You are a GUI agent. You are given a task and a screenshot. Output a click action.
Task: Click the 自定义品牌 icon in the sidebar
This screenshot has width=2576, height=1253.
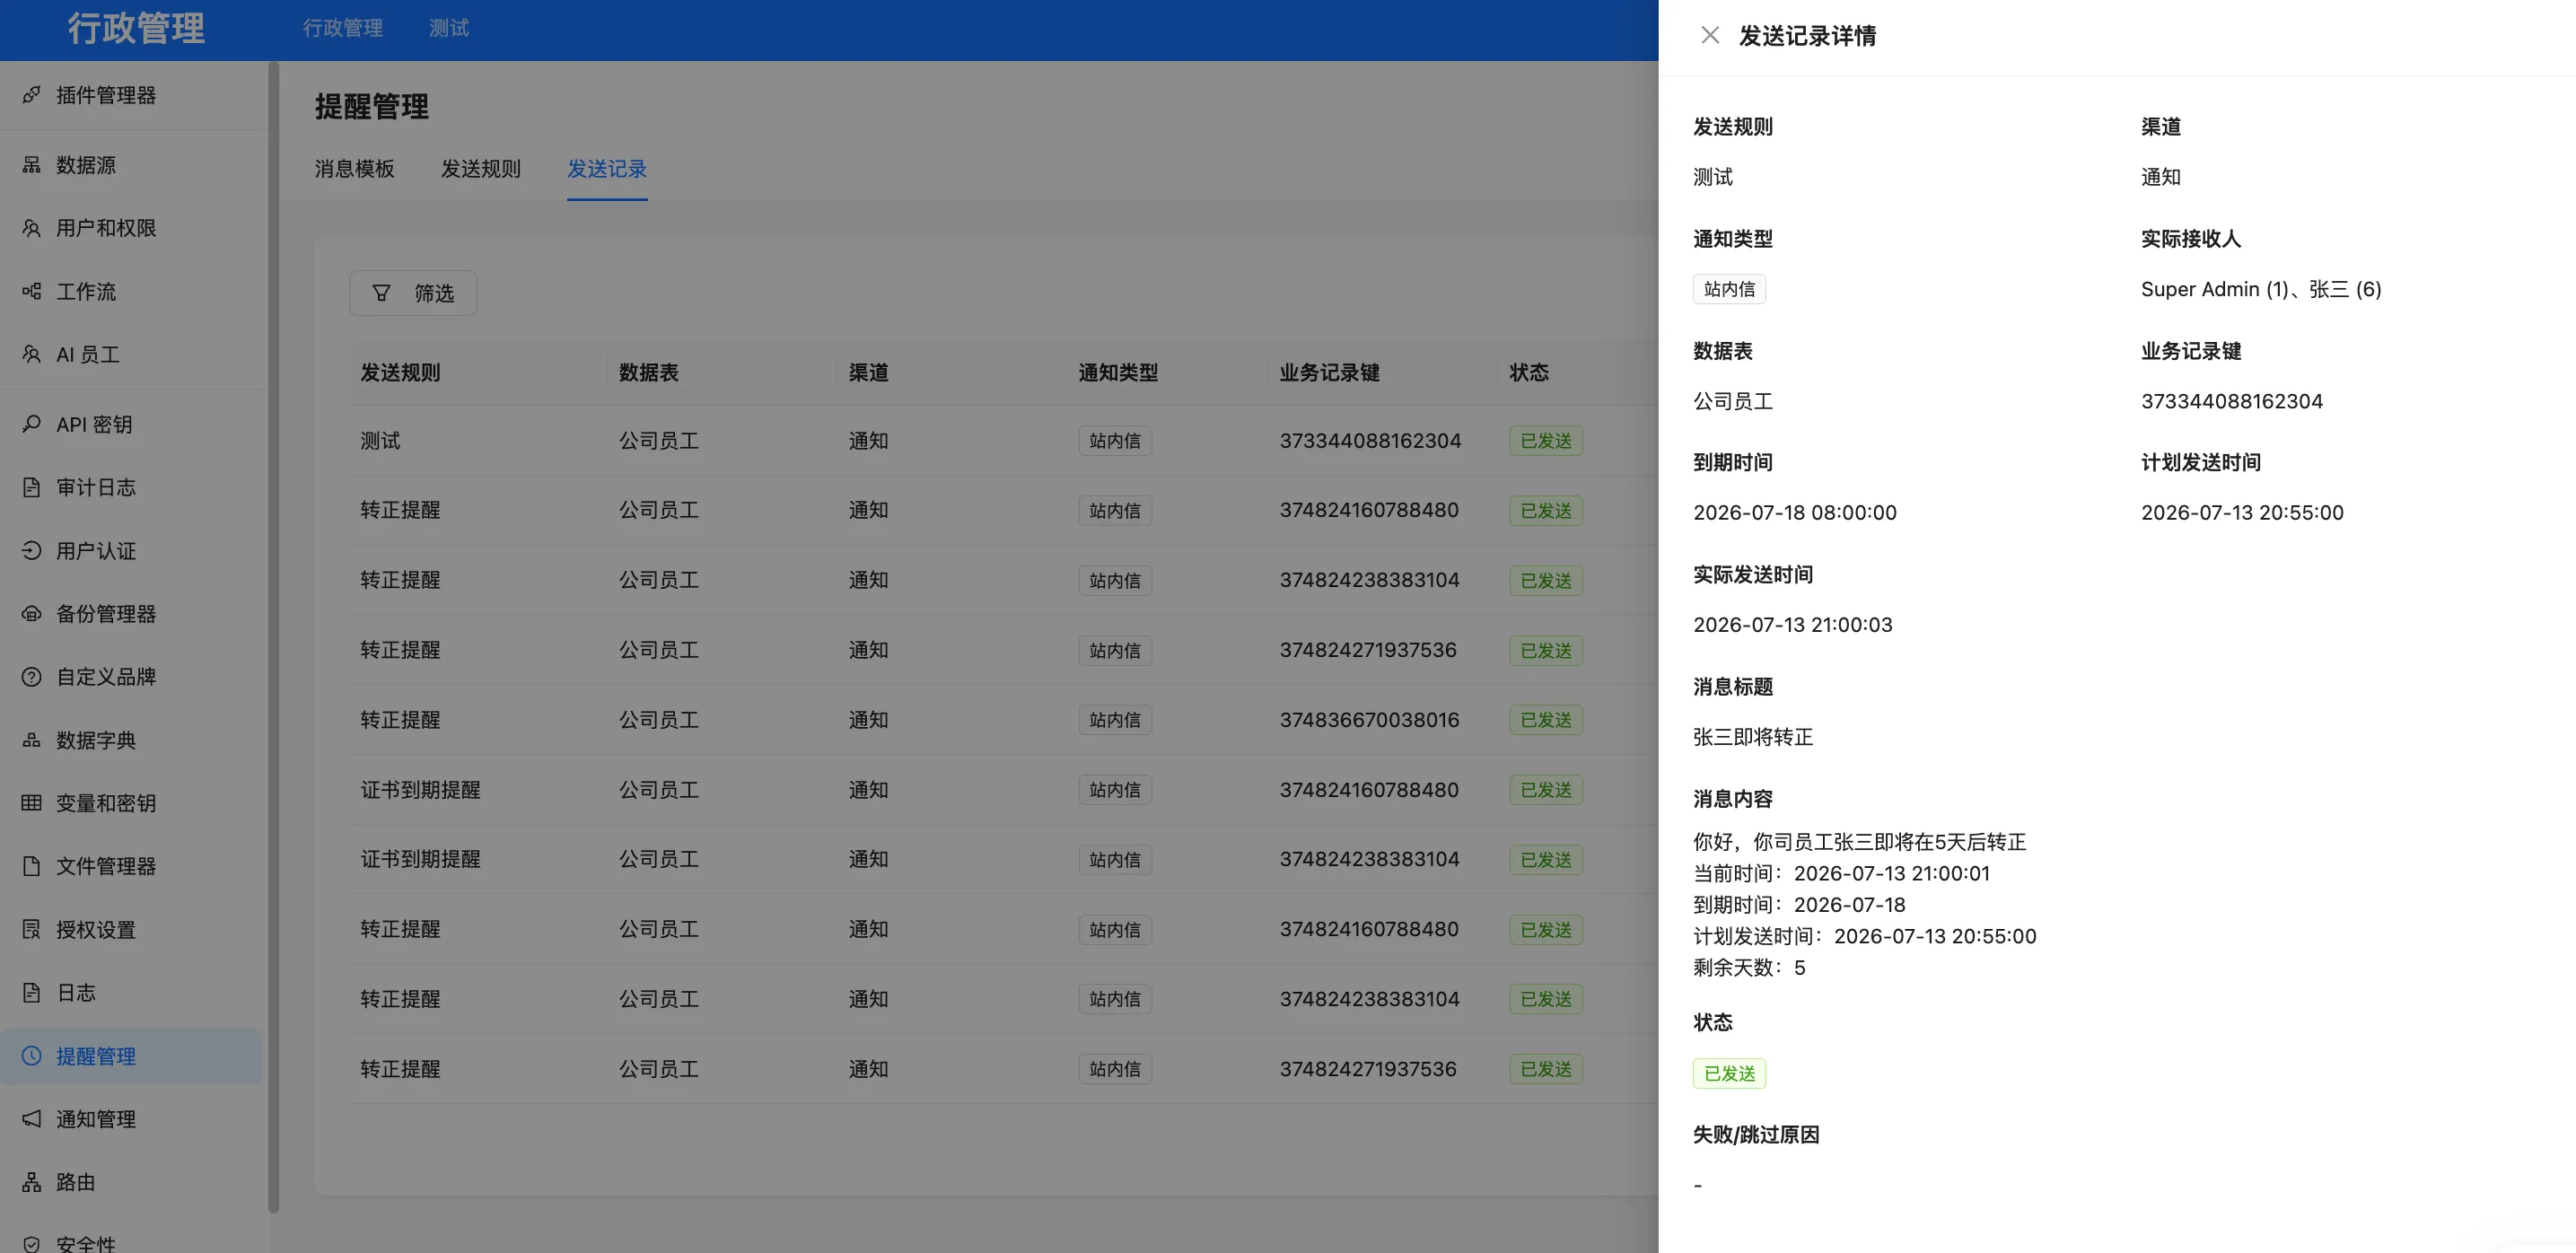(x=32, y=676)
